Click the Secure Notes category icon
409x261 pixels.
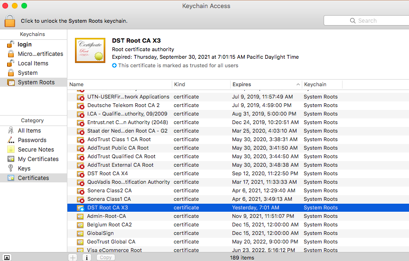10,150
